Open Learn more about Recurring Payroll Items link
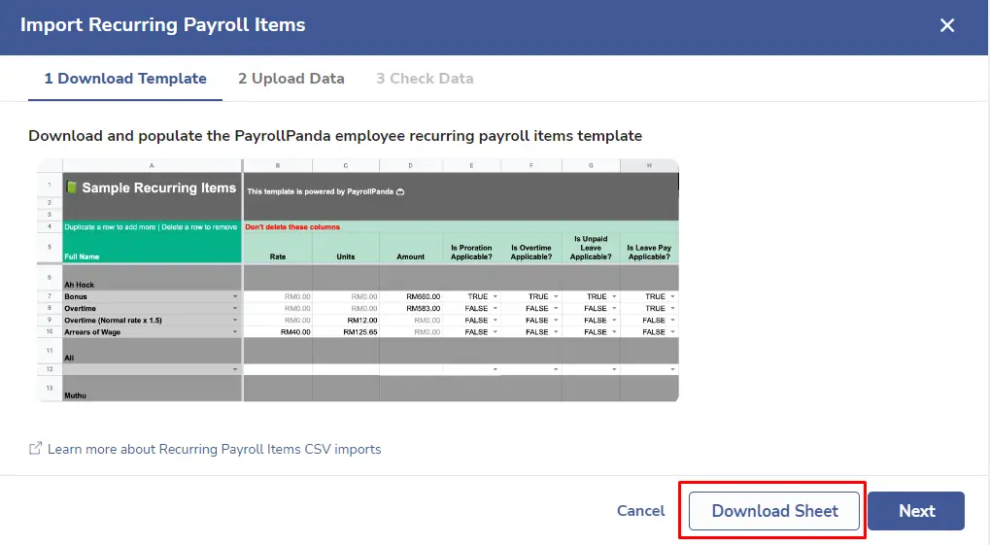990x545 pixels. tap(214, 449)
